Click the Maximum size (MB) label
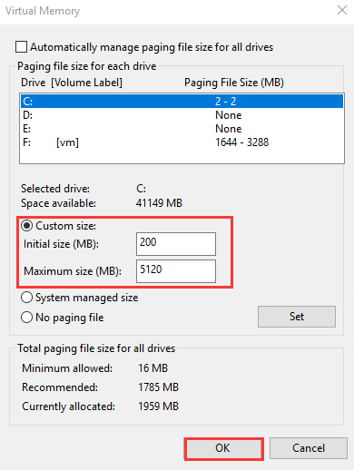The height and width of the screenshot is (470, 354). pos(73,271)
